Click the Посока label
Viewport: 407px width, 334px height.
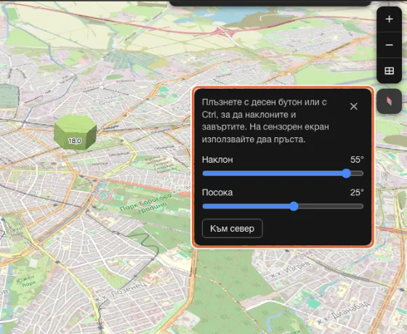click(x=217, y=192)
